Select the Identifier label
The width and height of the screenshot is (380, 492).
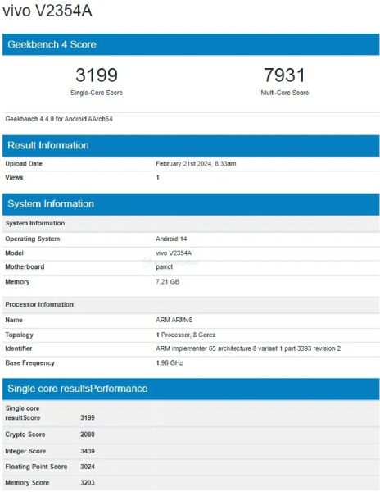19,348
